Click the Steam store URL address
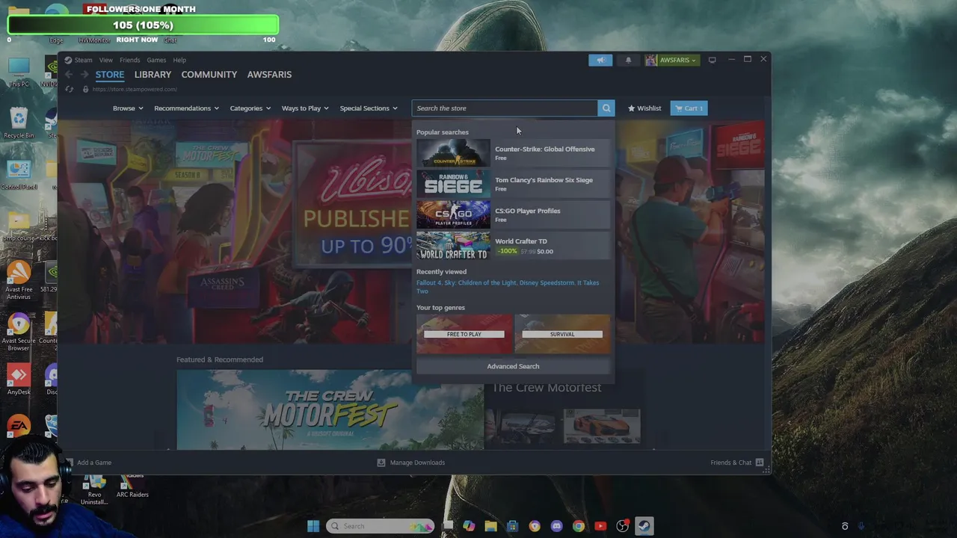 (x=135, y=89)
